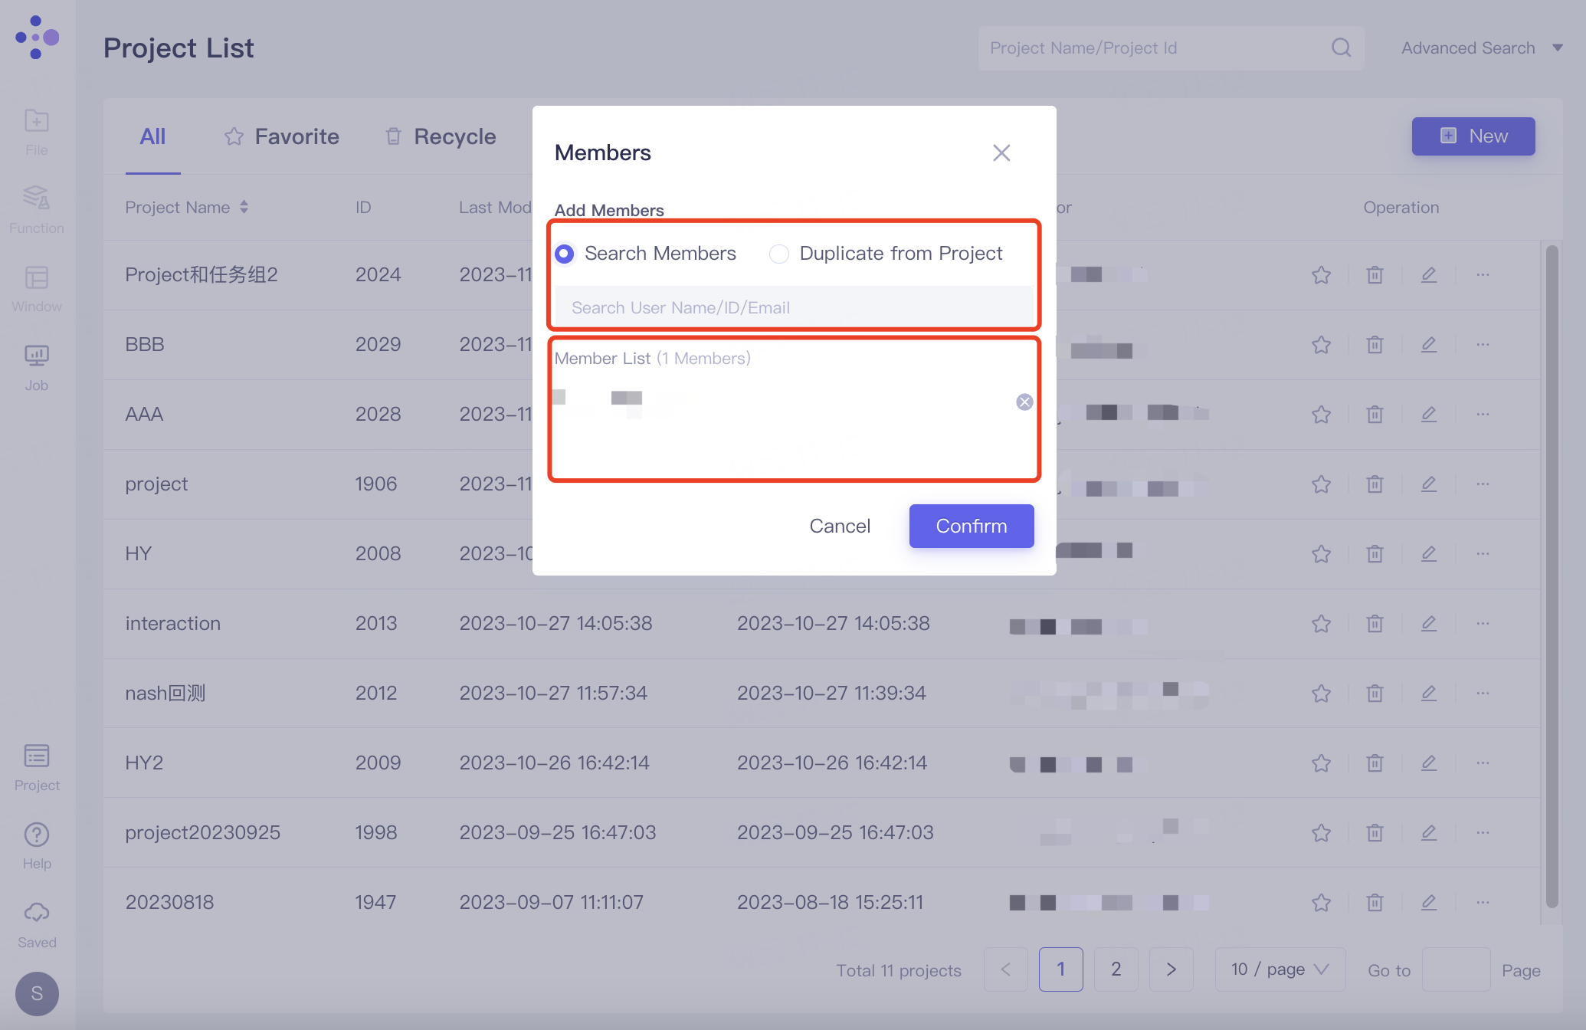
Task: Delete the HY2 project with trash icon
Action: (1375, 763)
